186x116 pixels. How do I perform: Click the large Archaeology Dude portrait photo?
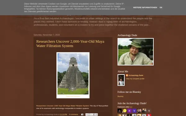pos(135,52)
